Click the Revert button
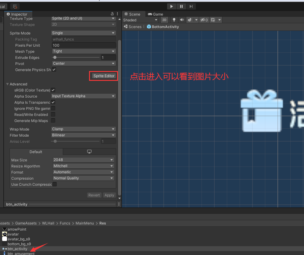Image resolution: width=304 pixels, height=255 pixels. pos(94,195)
